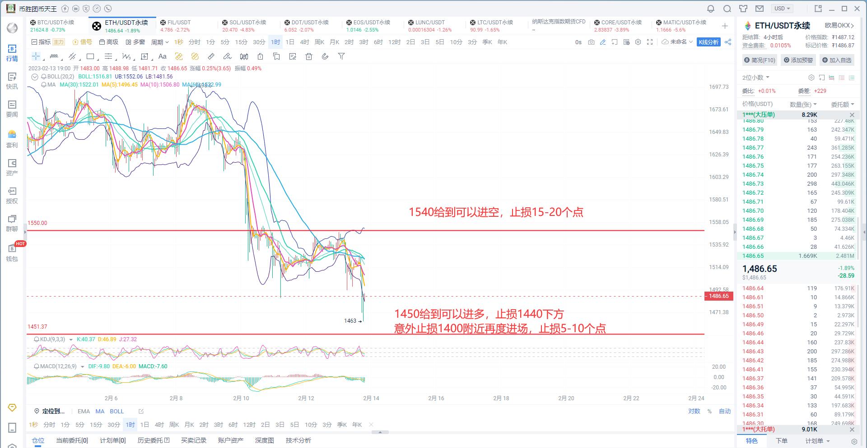The width and height of the screenshot is (867, 448).
Task: Open the 历史委托 tab
Action: point(153,440)
